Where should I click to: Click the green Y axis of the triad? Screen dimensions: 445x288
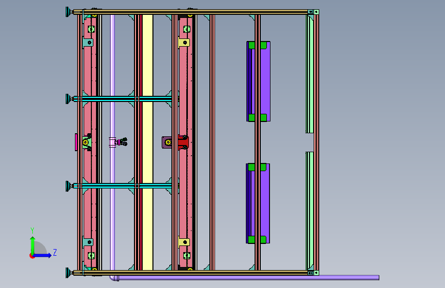coord(32,245)
